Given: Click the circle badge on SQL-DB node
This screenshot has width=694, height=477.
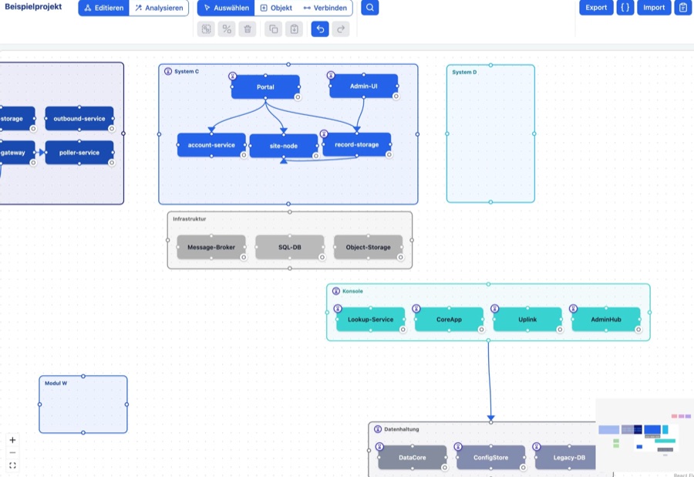Looking at the screenshot, I should click(322, 257).
